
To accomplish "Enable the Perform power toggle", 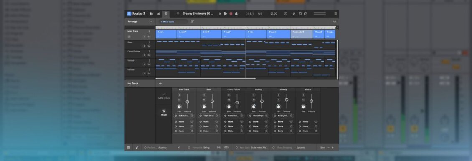I will coord(145,148).
